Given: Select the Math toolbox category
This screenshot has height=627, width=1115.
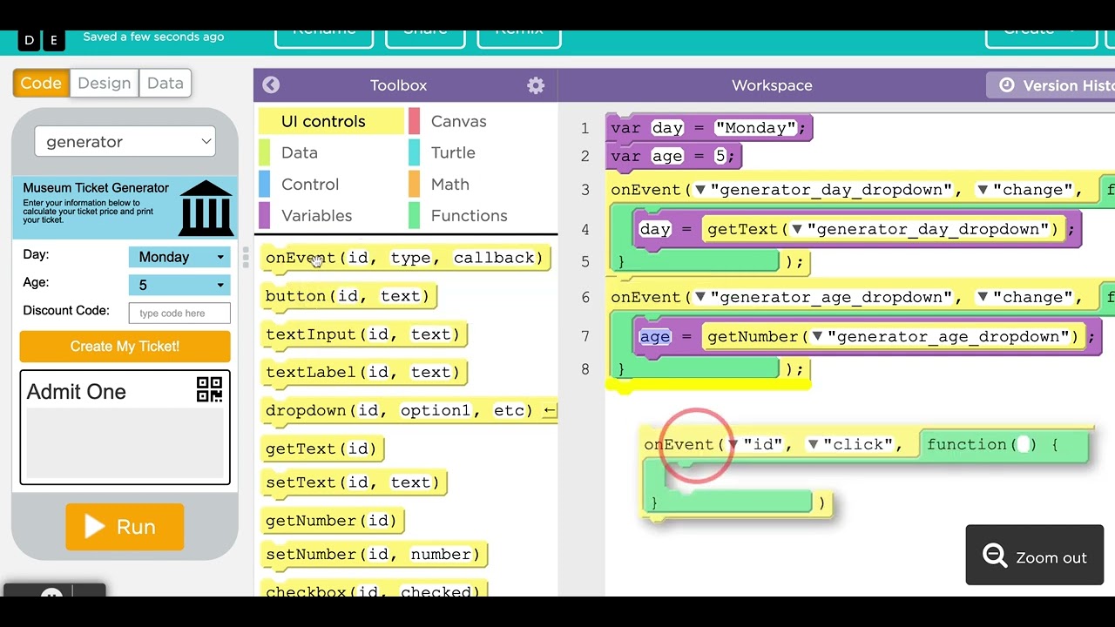Looking at the screenshot, I should (449, 184).
